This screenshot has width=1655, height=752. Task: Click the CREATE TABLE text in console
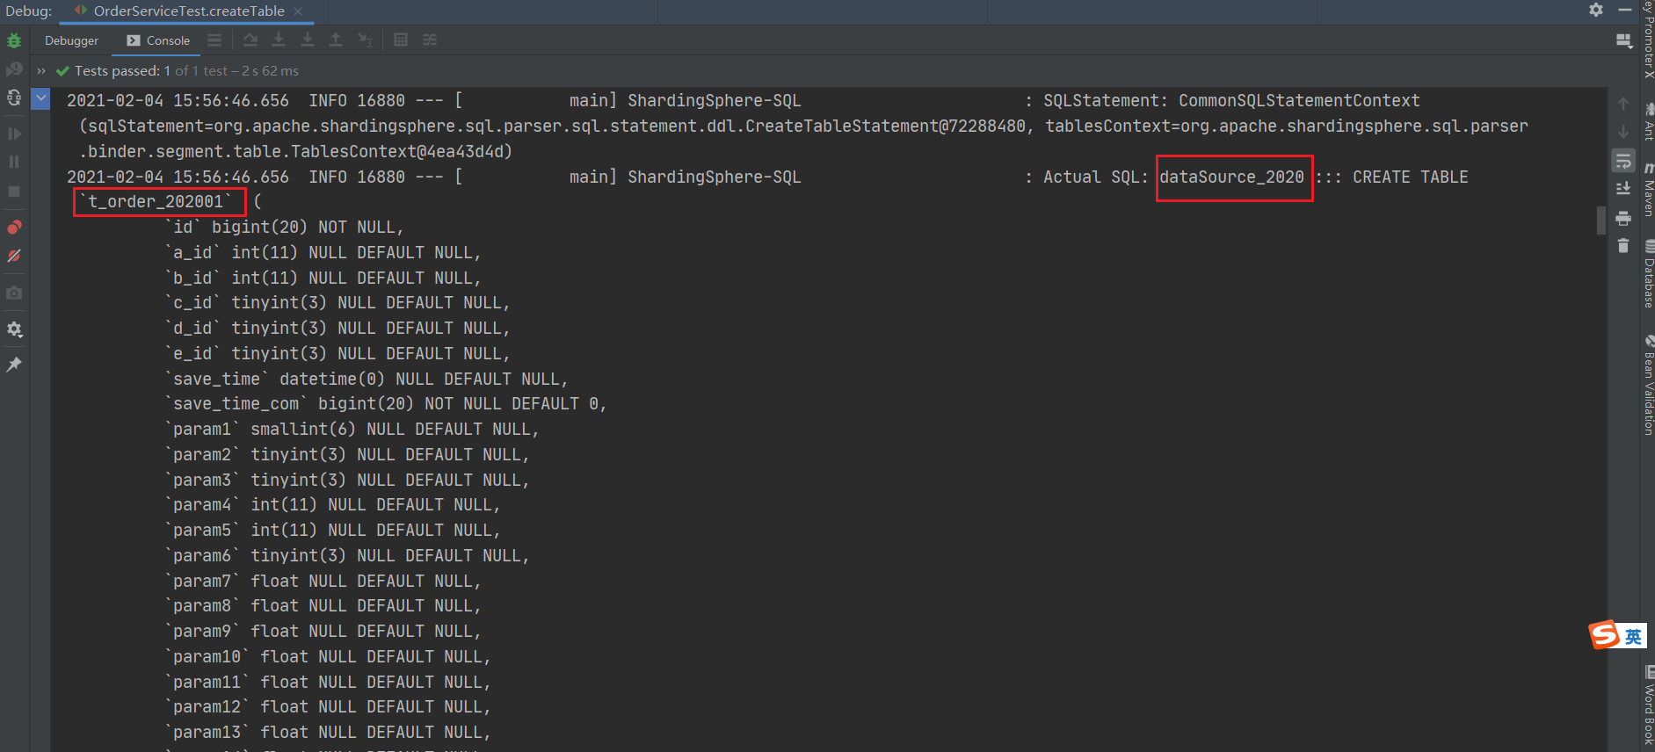pos(1411,177)
